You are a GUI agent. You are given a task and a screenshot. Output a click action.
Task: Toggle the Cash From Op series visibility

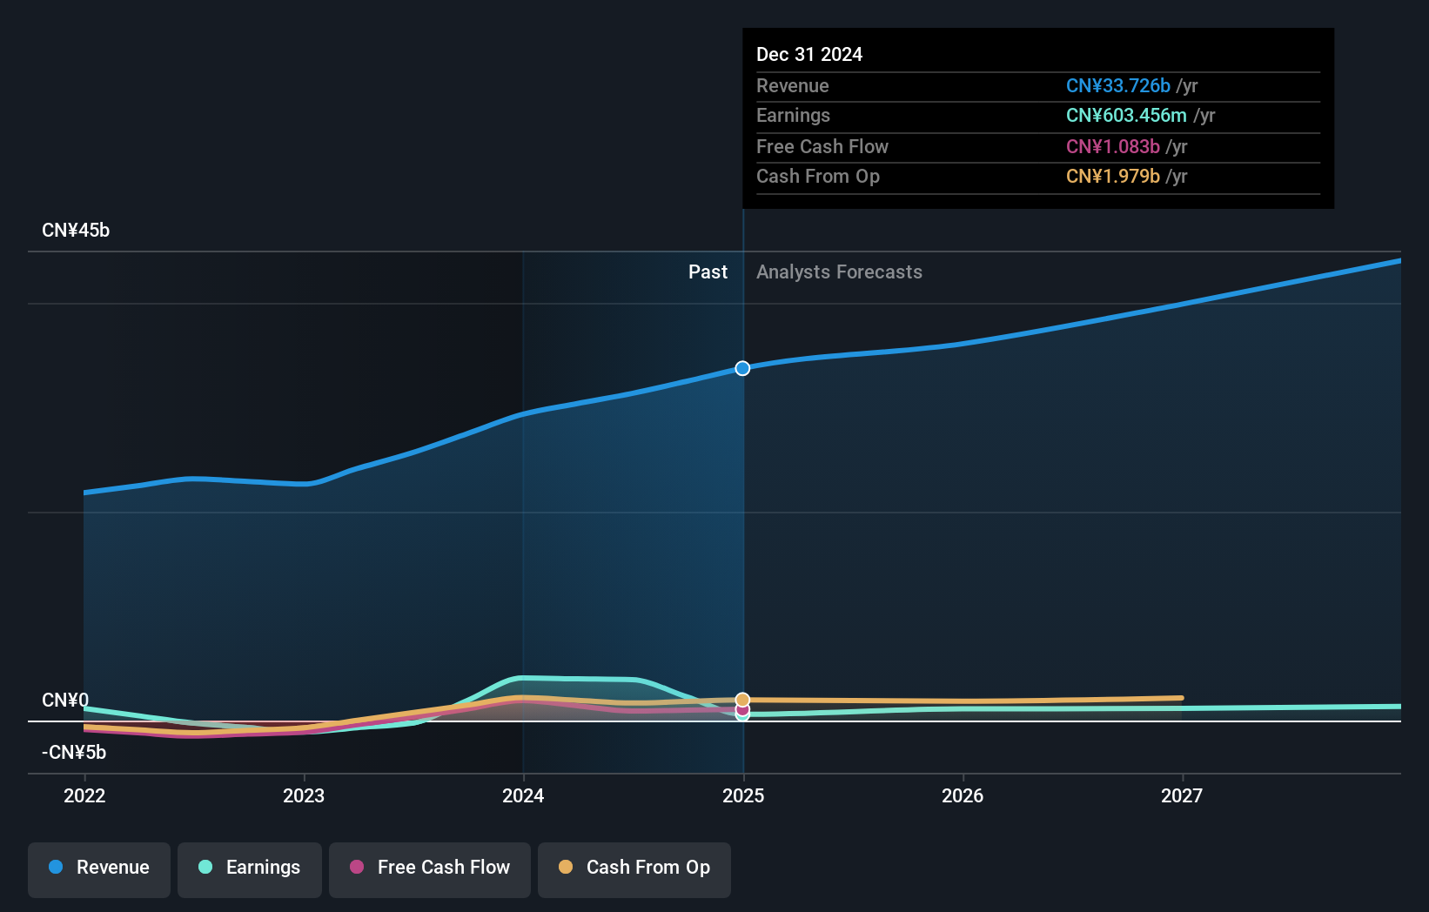pyautogui.click(x=634, y=868)
